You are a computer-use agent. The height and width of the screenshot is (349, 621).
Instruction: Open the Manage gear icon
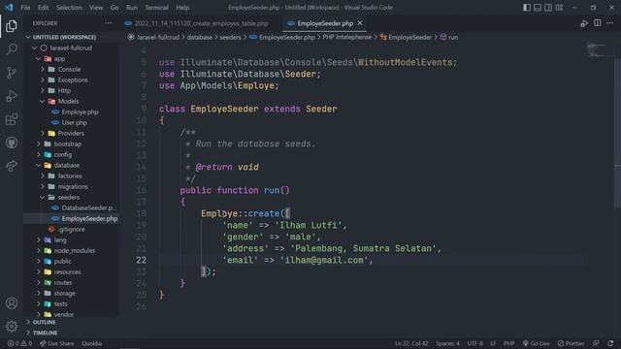[x=12, y=327]
